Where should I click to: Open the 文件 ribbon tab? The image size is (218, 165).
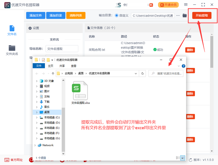(39, 66)
